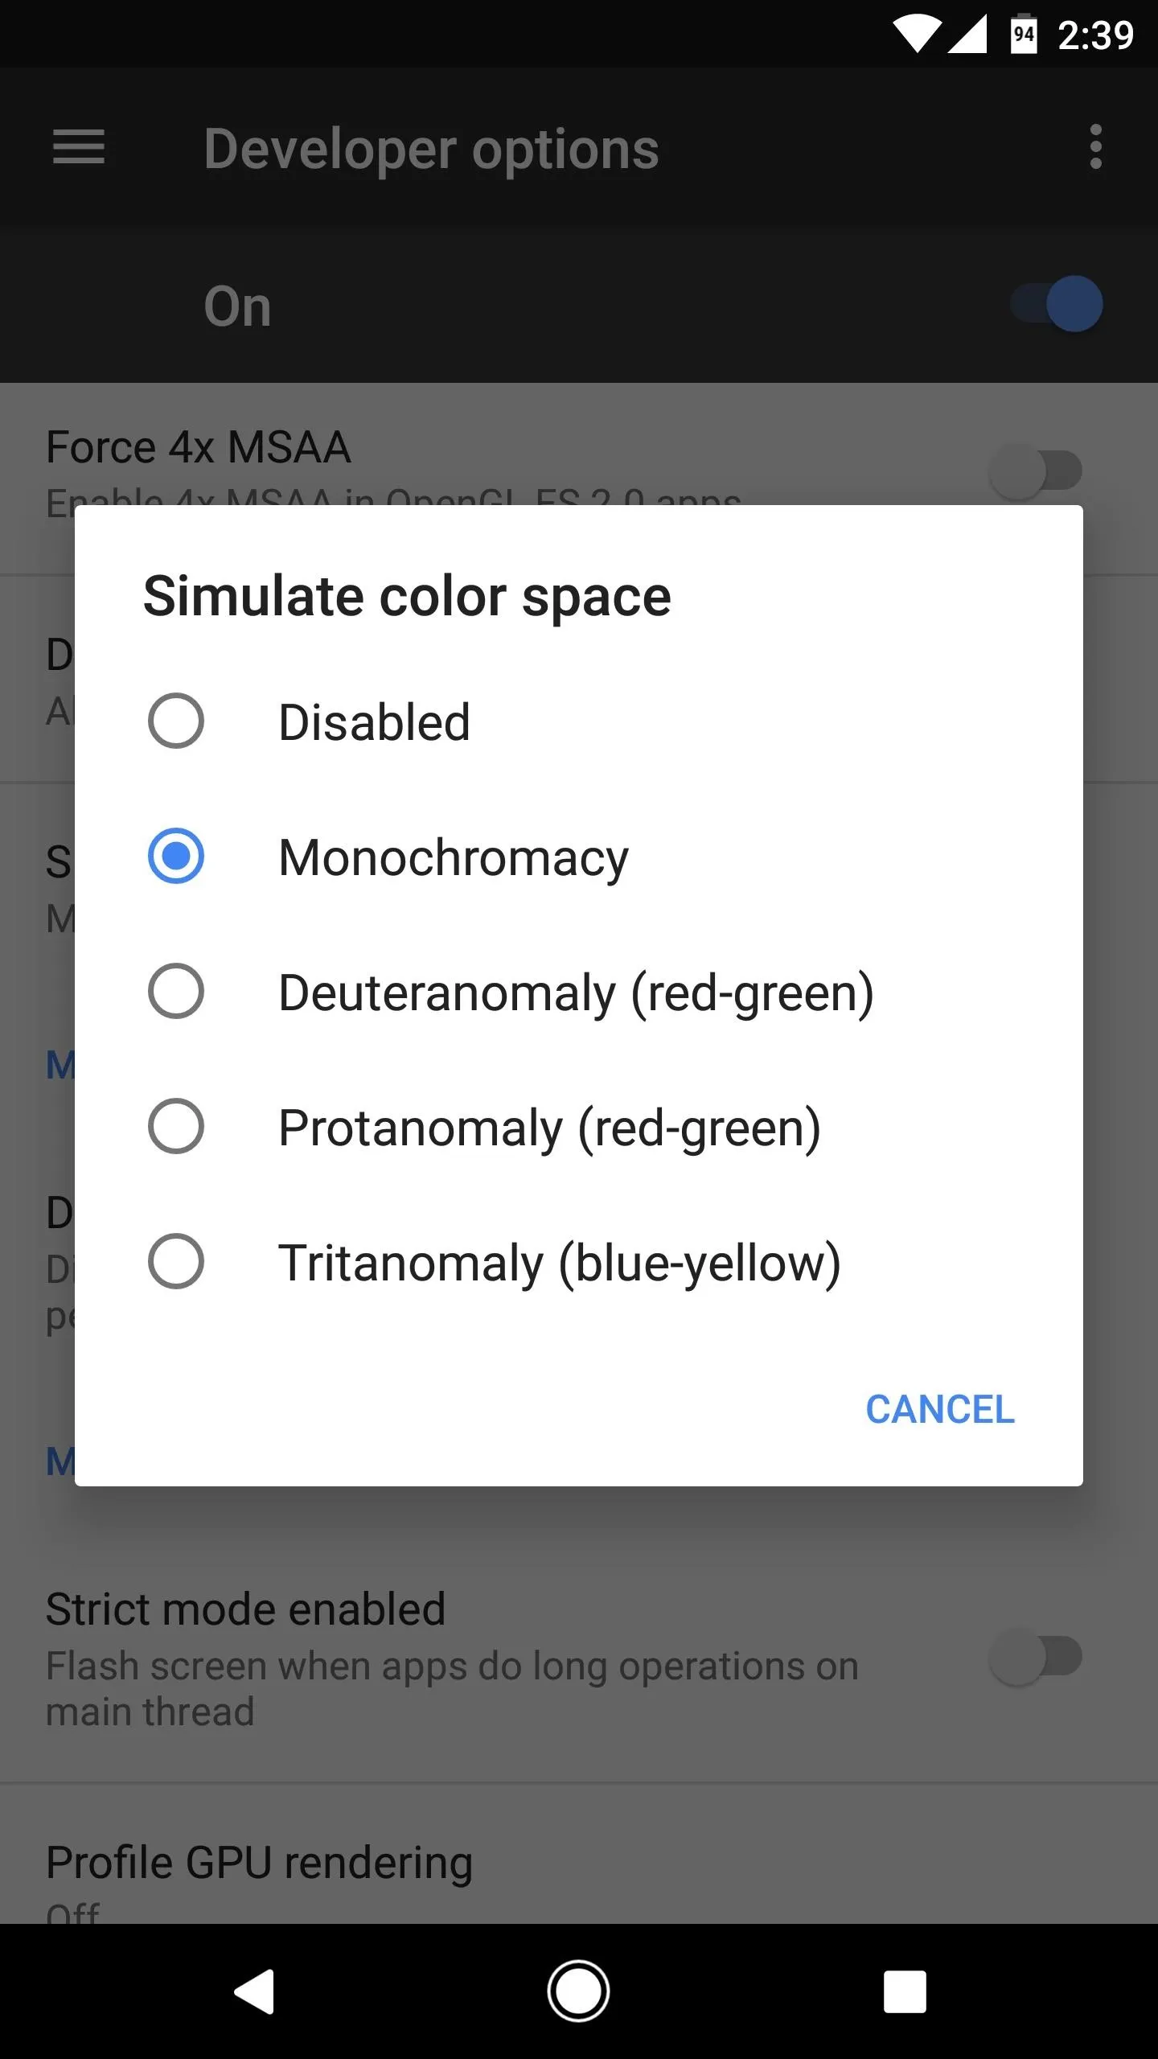The image size is (1158, 2059).
Task: Tap the Wi-Fi status icon
Action: point(916,34)
